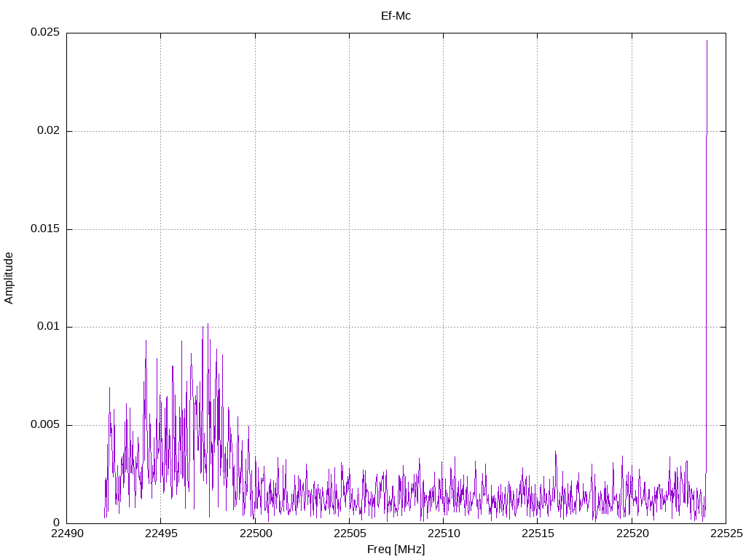This screenshot has height=559, width=746.
Task: Click the 22525 x-axis tick label
Action: click(x=726, y=534)
